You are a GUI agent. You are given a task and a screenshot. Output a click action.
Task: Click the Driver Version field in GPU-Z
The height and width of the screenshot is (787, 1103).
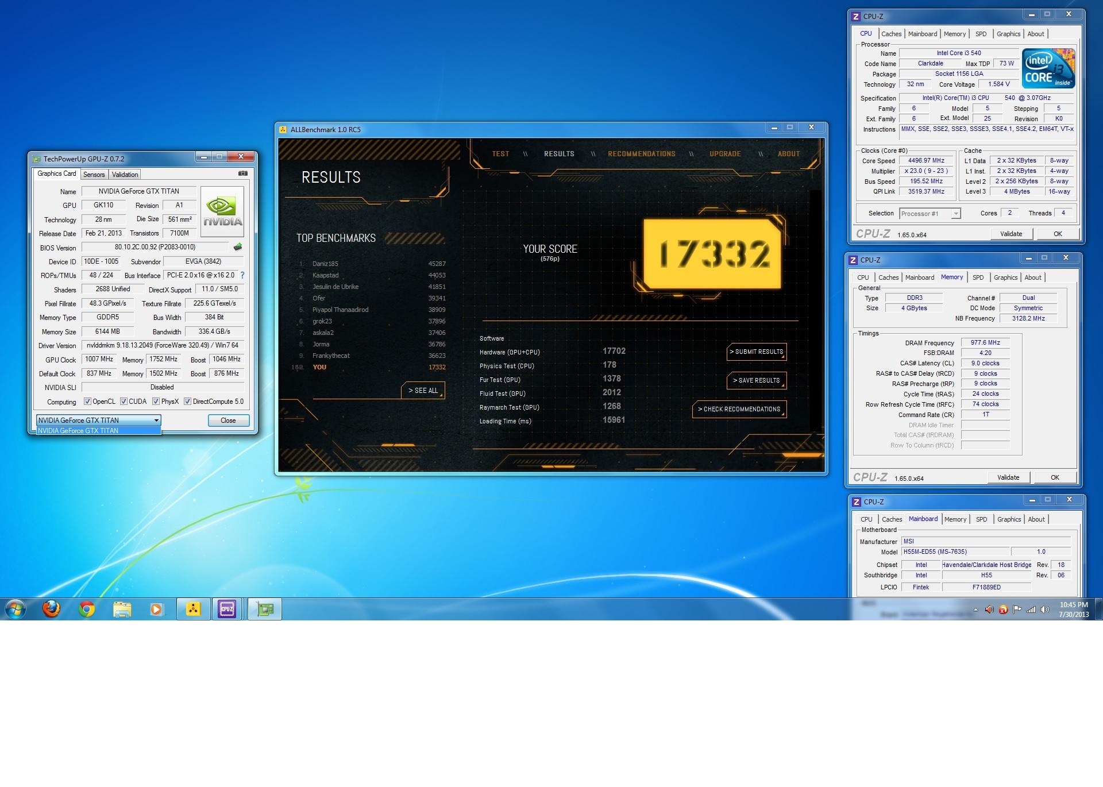[163, 345]
